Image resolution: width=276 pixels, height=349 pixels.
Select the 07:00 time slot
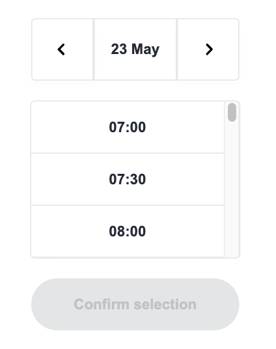tap(128, 127)
